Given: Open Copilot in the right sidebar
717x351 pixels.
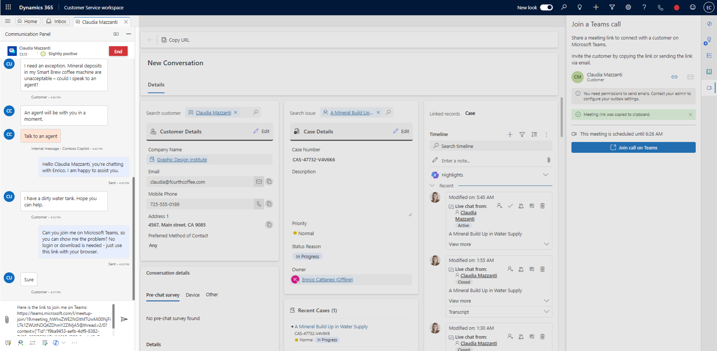Looking at the screenshot, I should tap(709, 23).
